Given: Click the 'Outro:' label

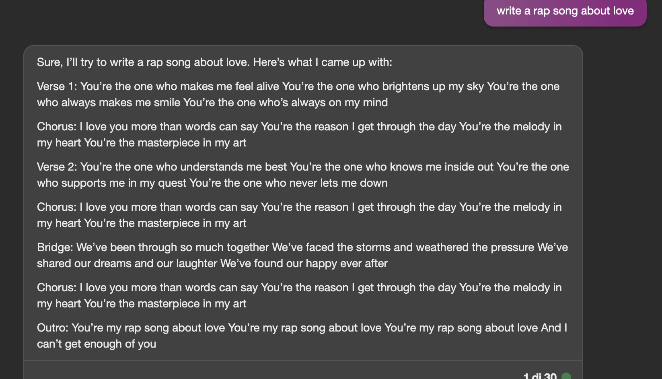Looking at the screenshot, I should [x=53, y=328].
